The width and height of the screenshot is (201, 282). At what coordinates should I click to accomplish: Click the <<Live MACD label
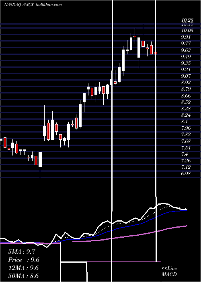(169, 272)
